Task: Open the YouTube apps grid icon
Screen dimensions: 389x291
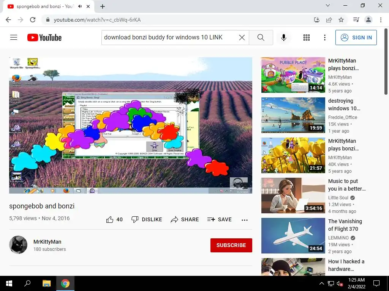Action: [307, 38]
